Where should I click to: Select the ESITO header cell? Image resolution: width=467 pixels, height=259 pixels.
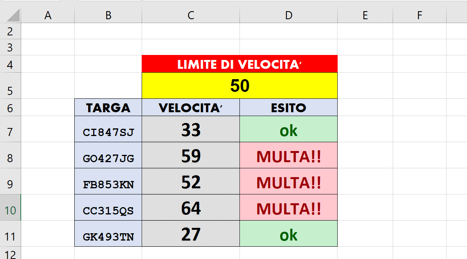pos(288,108)
